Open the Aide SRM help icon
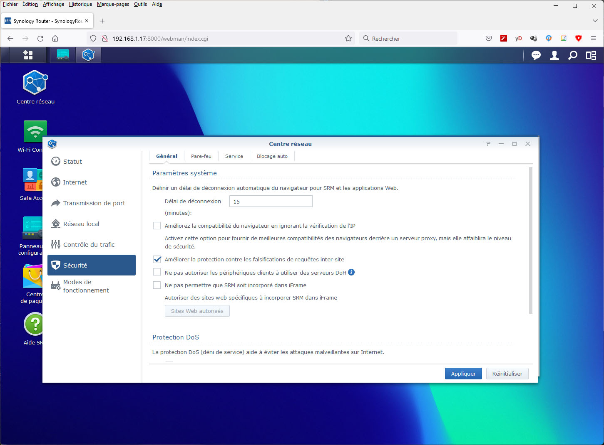This screenshot has width=604, height=445. [34, 324]
